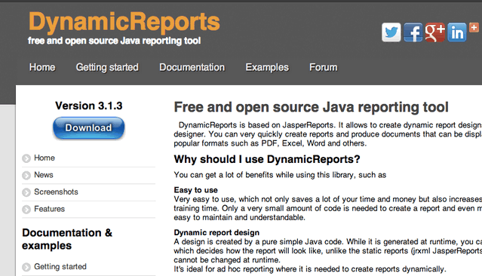Image resolution: width=482 pixels, height=276 pixels.
Task: Go to Examples in top navigation
Action: (267, 67)
